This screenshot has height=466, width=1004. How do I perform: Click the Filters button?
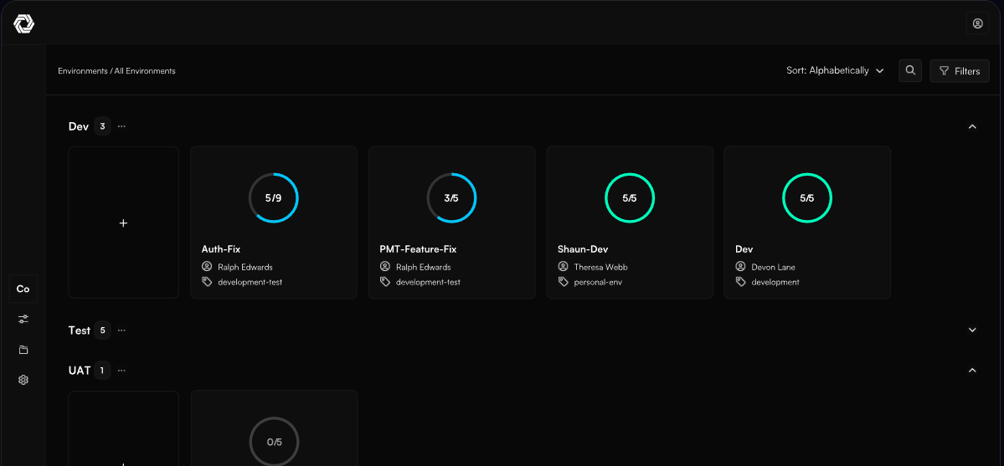tap(959, 71)
